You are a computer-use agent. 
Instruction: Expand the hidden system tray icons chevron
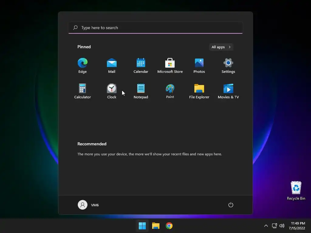(266, 226)
